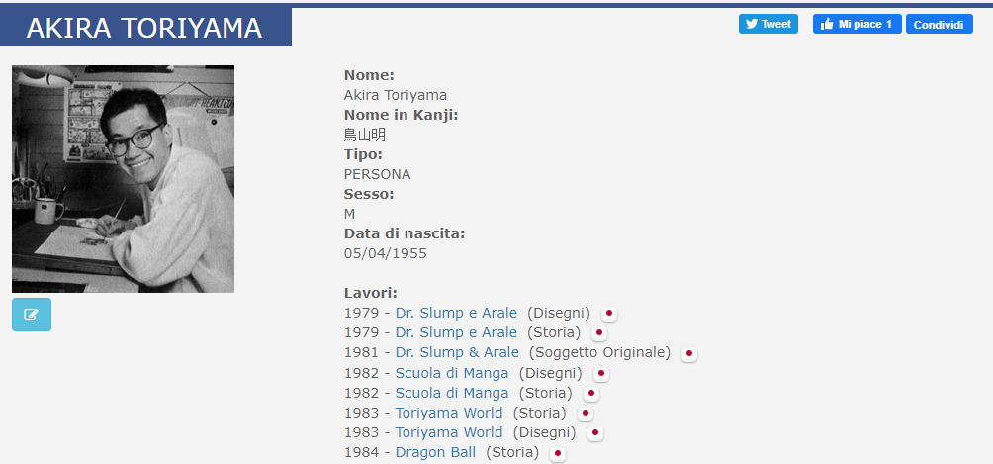Click flag icon next to Dragon Ball Storia
This screenshot has height=464, width=993.
pyautogui.click(x=558, y=453)
